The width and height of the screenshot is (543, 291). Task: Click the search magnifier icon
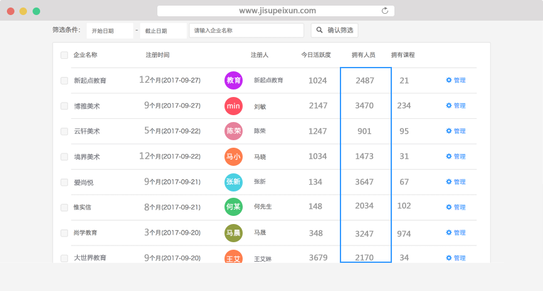tap(319, 30)
